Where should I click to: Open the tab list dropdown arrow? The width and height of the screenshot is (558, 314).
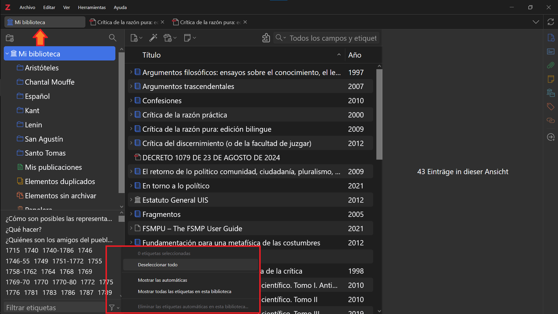[536, 22]
